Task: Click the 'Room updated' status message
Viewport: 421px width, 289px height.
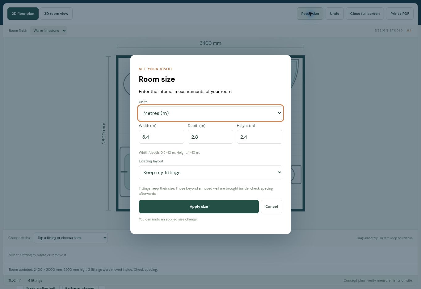Action: pos(83,270)
